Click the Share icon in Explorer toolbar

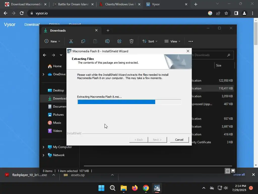(119, 41)
